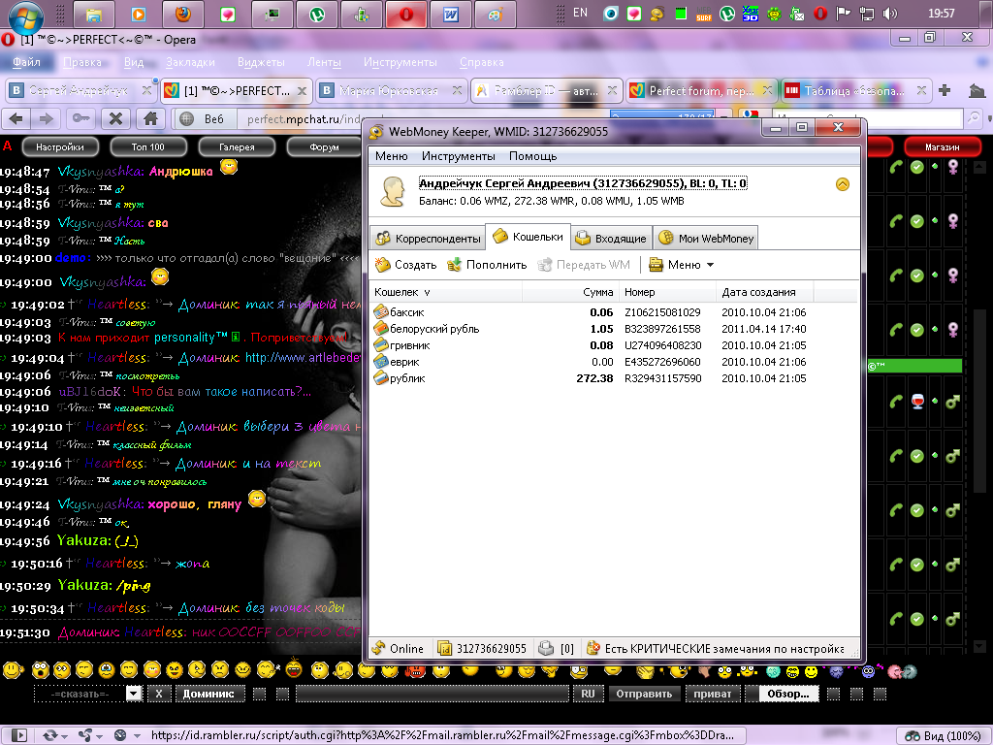Open sync icon dropdown arrow in status bar
993x745 pixels.
[65, 736]
